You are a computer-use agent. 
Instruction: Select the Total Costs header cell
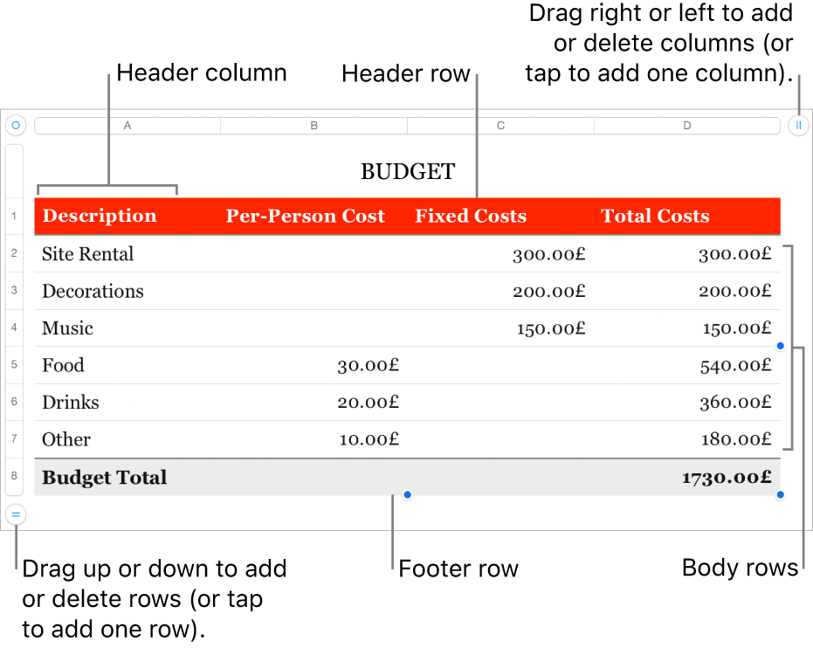pyautogui.click(x=655, y=217)
